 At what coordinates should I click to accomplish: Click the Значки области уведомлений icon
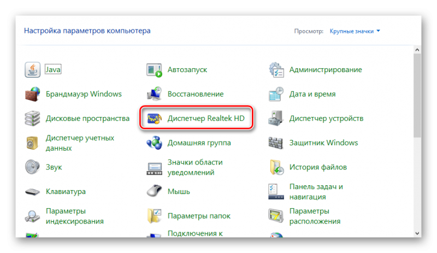coord(154,168)
